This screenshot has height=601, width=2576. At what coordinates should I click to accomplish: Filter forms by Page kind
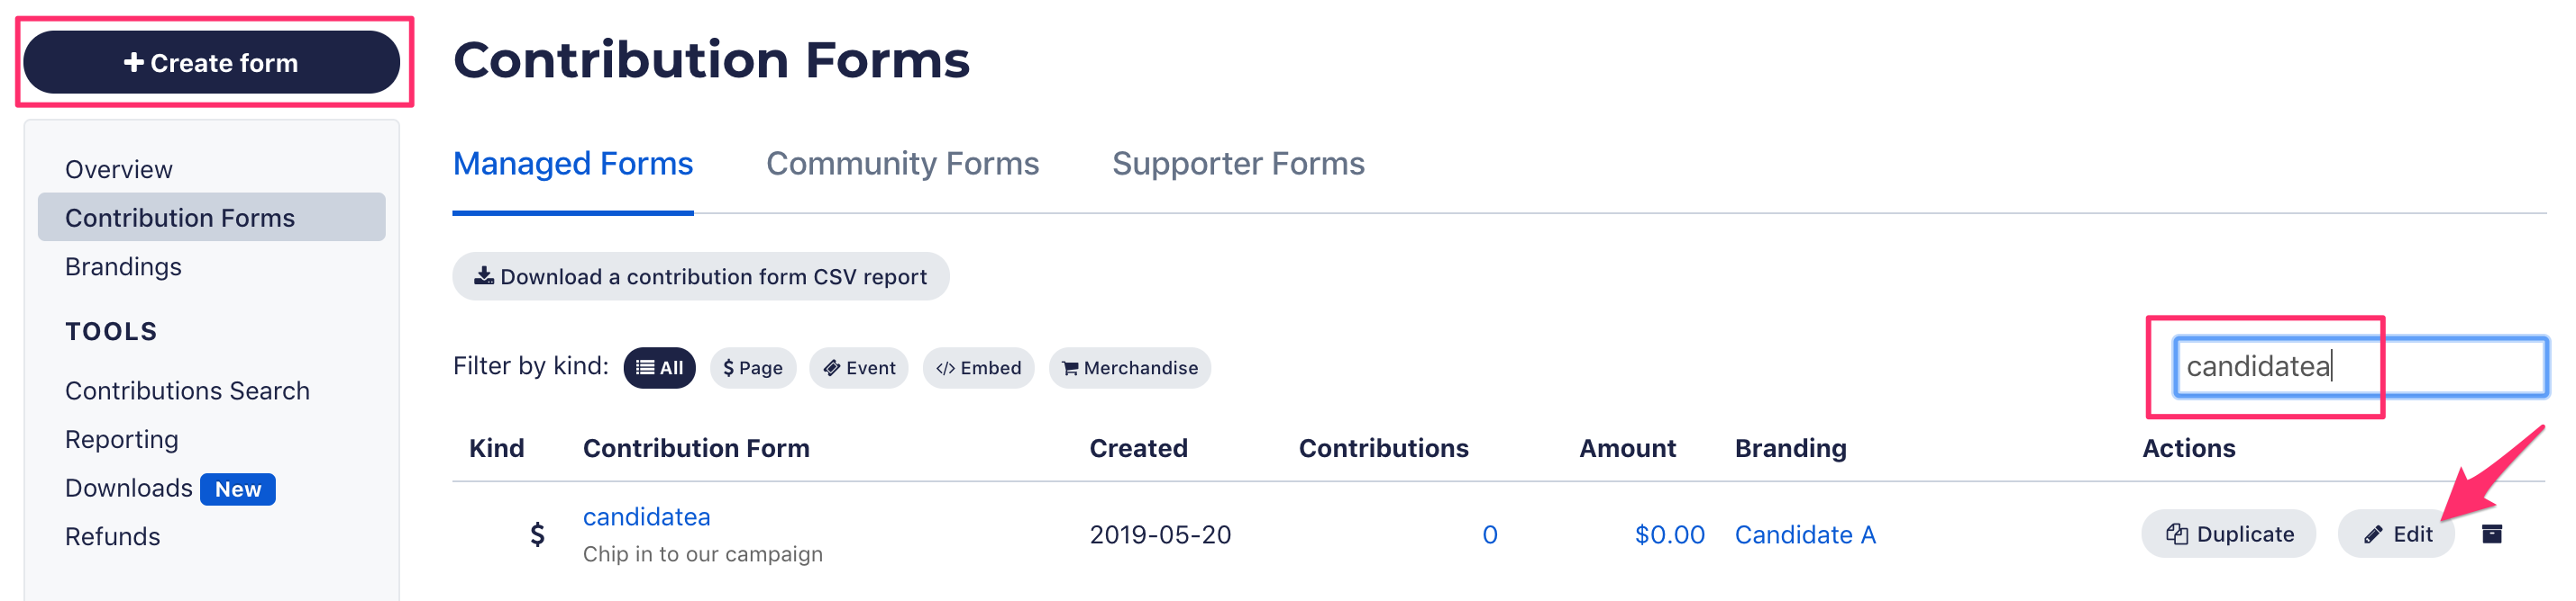[x=753, y=368]
